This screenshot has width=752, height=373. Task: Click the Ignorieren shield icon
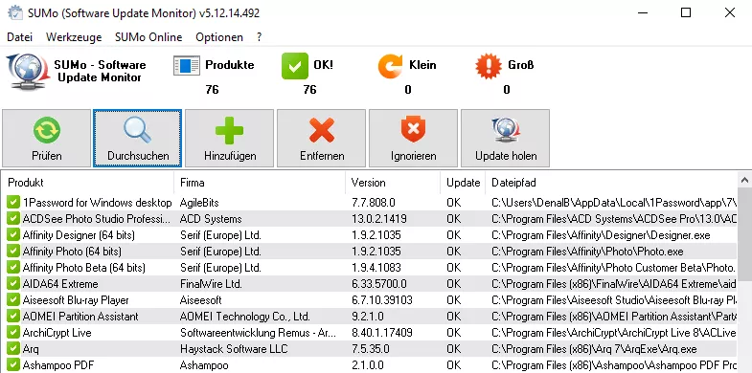pyautogui.click(x=413, y=130)
